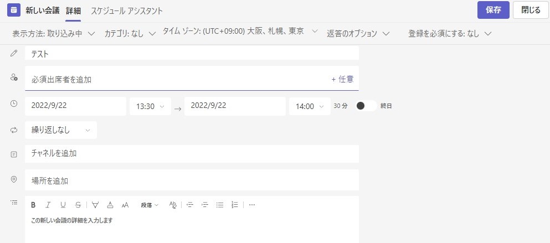Insert a numbered list
This screenshot has width=550, height=243.
click(x=235, y=205)
